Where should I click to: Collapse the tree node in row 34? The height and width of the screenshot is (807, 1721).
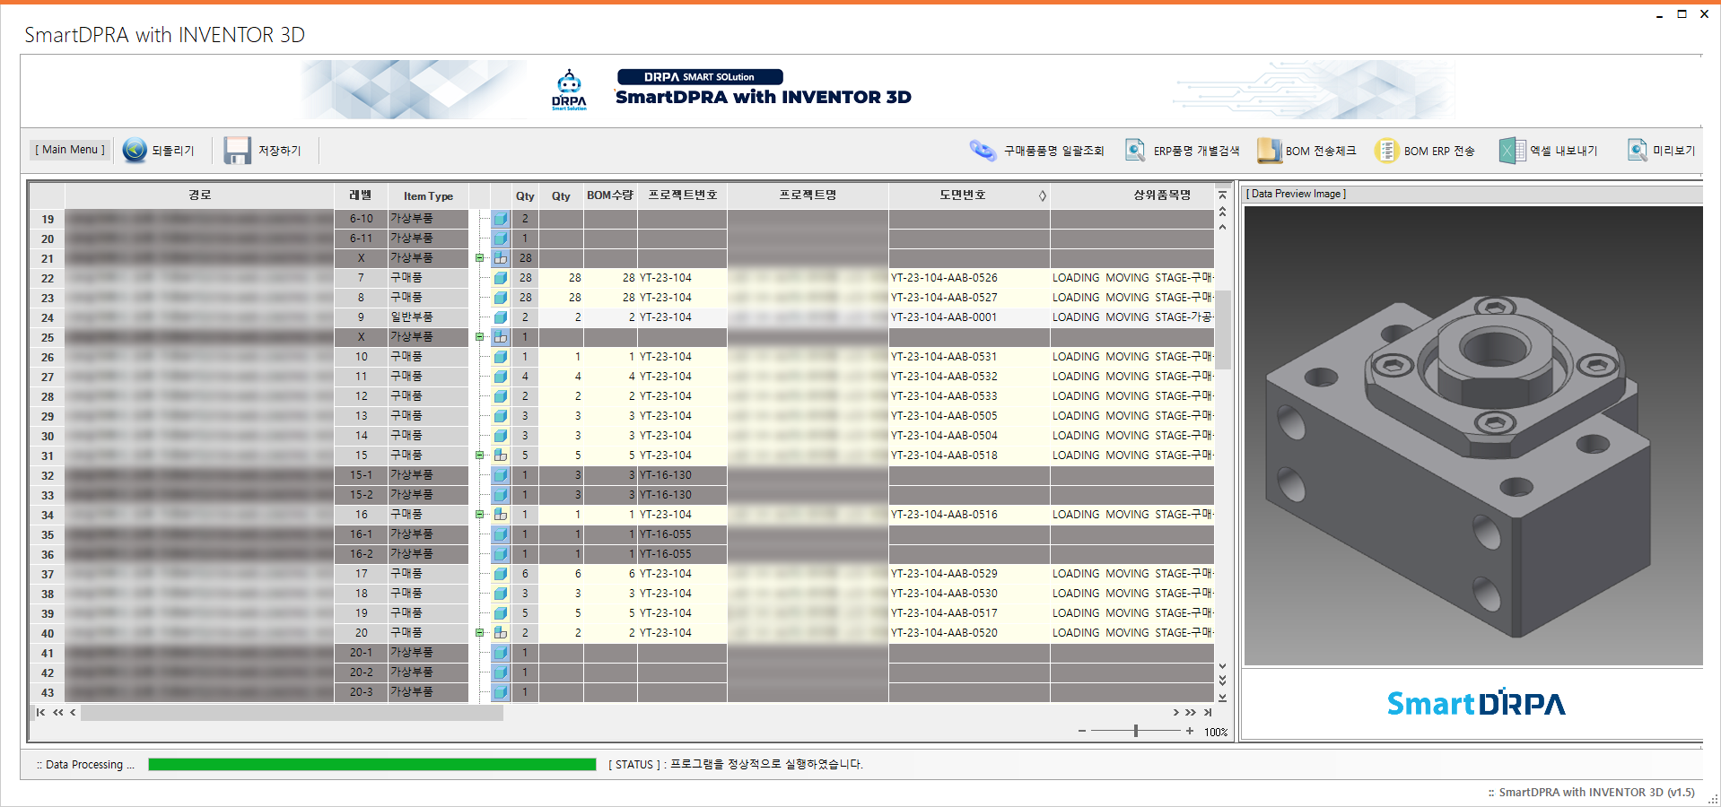pyautogui.click(x=480, y=515)
